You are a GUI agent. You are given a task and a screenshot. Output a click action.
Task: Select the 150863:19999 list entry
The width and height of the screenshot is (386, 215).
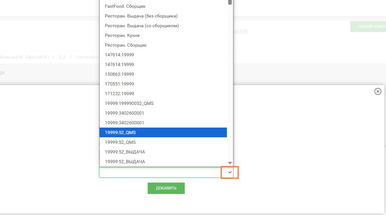(119, 74)
